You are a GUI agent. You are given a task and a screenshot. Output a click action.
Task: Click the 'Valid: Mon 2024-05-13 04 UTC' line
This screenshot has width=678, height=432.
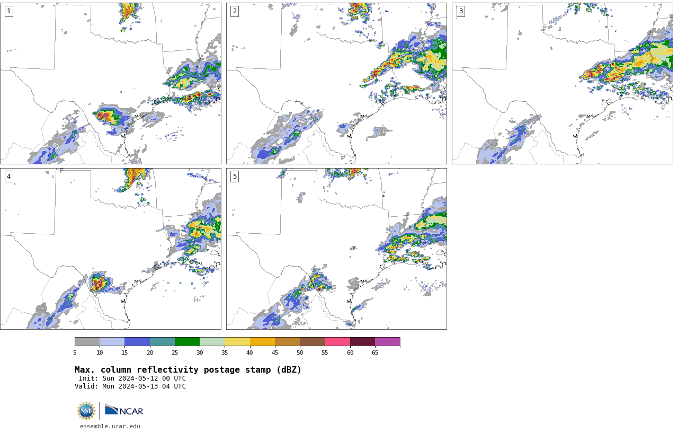[130, 386]
